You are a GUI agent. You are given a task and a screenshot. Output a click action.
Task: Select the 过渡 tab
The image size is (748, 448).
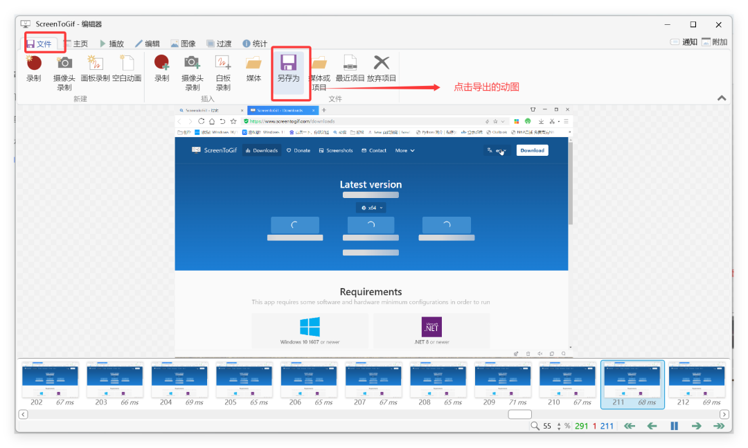(219, 44)
